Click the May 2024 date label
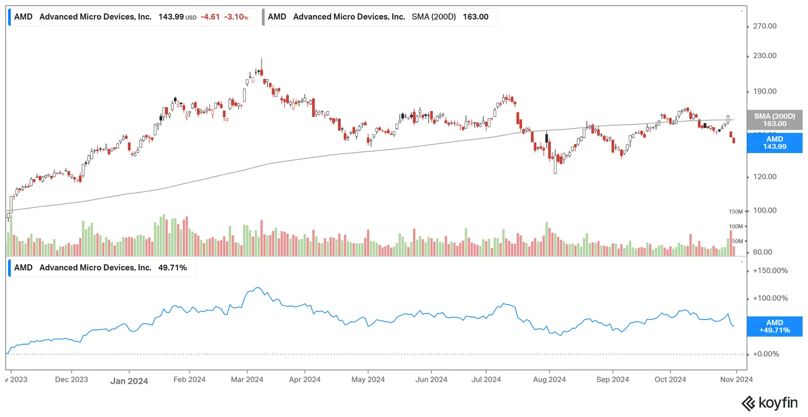This screenshot has width=808, height=417. pyautogui.click(x=368, y=380)
